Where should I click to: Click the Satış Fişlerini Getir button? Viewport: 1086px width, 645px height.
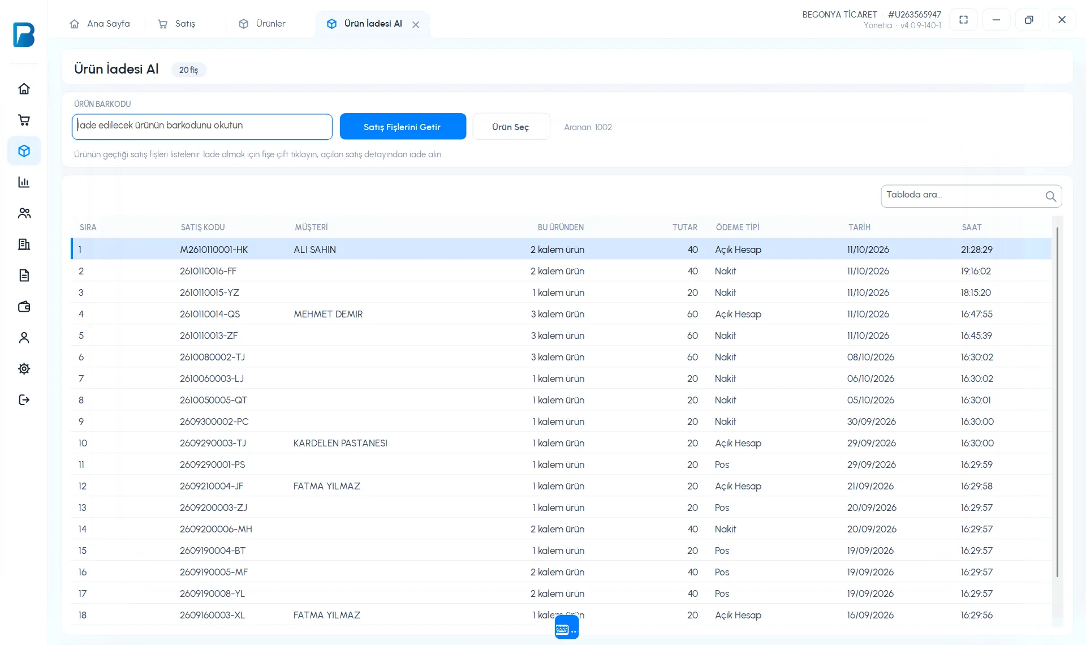pos(403,127)
